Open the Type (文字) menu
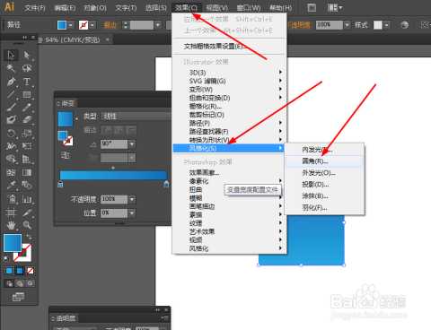 (x=126, y=8)
